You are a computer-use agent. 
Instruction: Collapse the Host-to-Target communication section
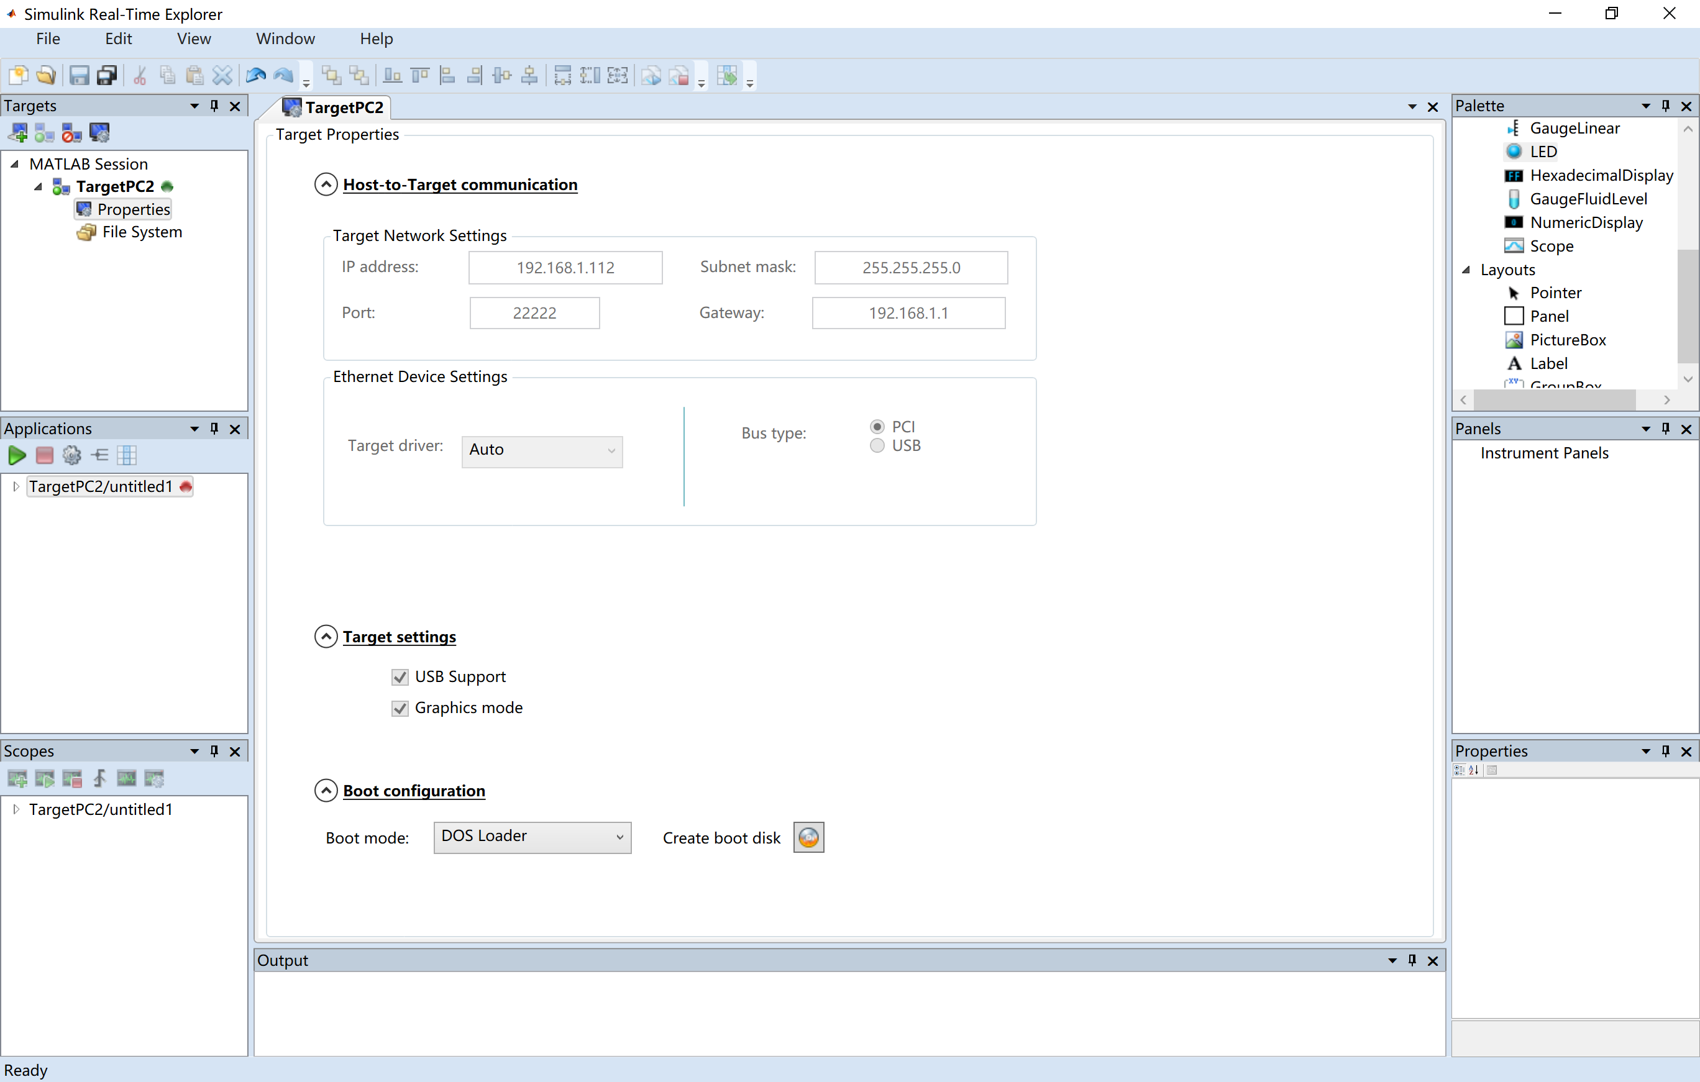(x=326, y=183)
